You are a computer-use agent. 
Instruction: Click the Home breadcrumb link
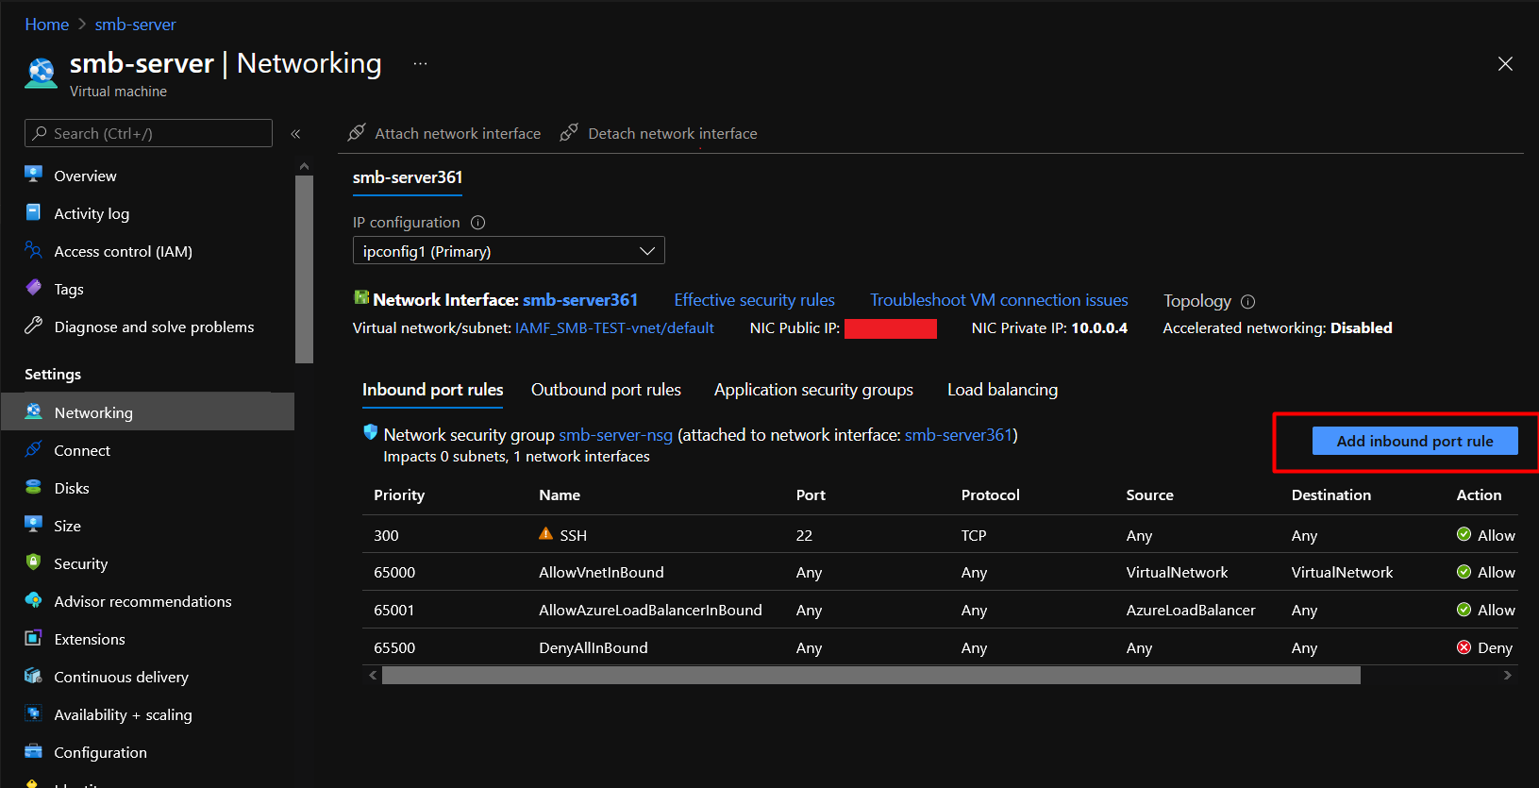click(x=47, y=25)
